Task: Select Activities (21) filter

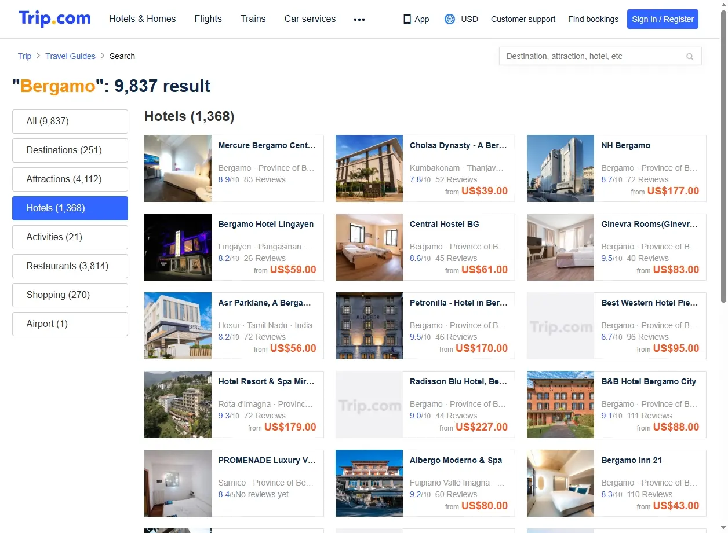Action: pyautogui.click(x=70, y=237)
